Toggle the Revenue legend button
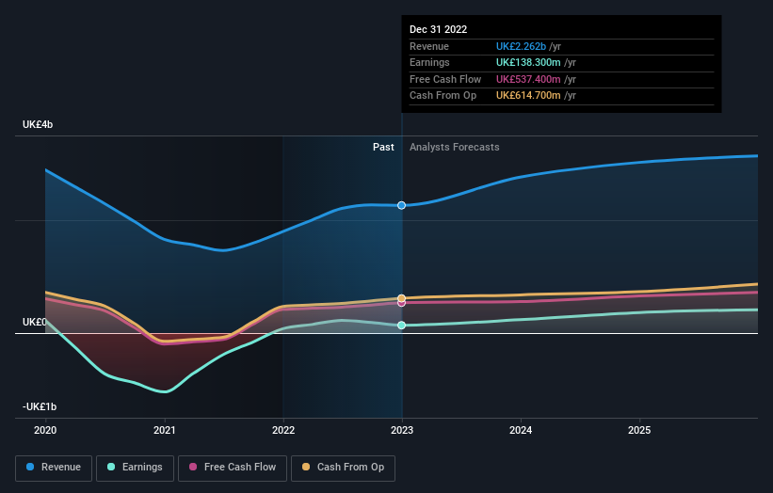This screenshot has width=773, height=493. [x=54, y=468]
